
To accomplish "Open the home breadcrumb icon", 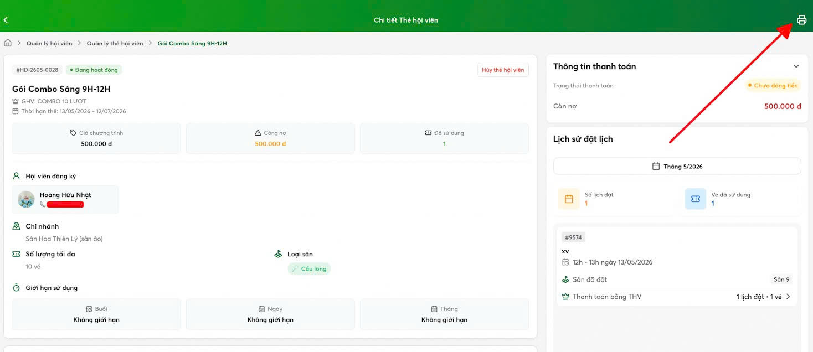I will pos(8,43).
